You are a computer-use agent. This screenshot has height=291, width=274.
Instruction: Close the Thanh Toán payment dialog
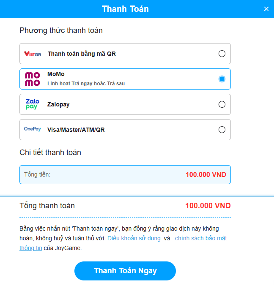tap(266, 9)
